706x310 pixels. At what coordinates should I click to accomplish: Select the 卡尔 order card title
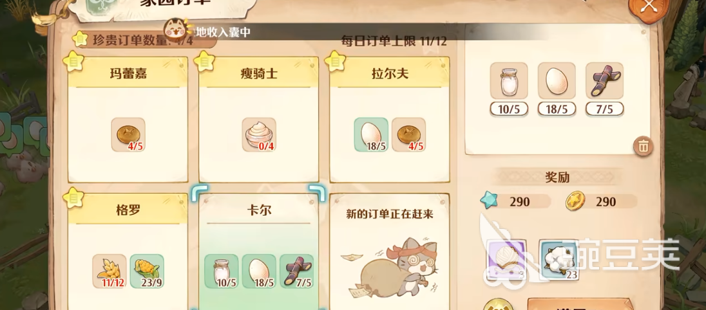point(259,210)
